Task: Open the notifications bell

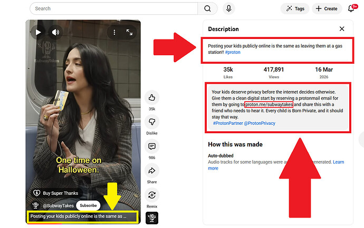Action: [x=351, y=8]
